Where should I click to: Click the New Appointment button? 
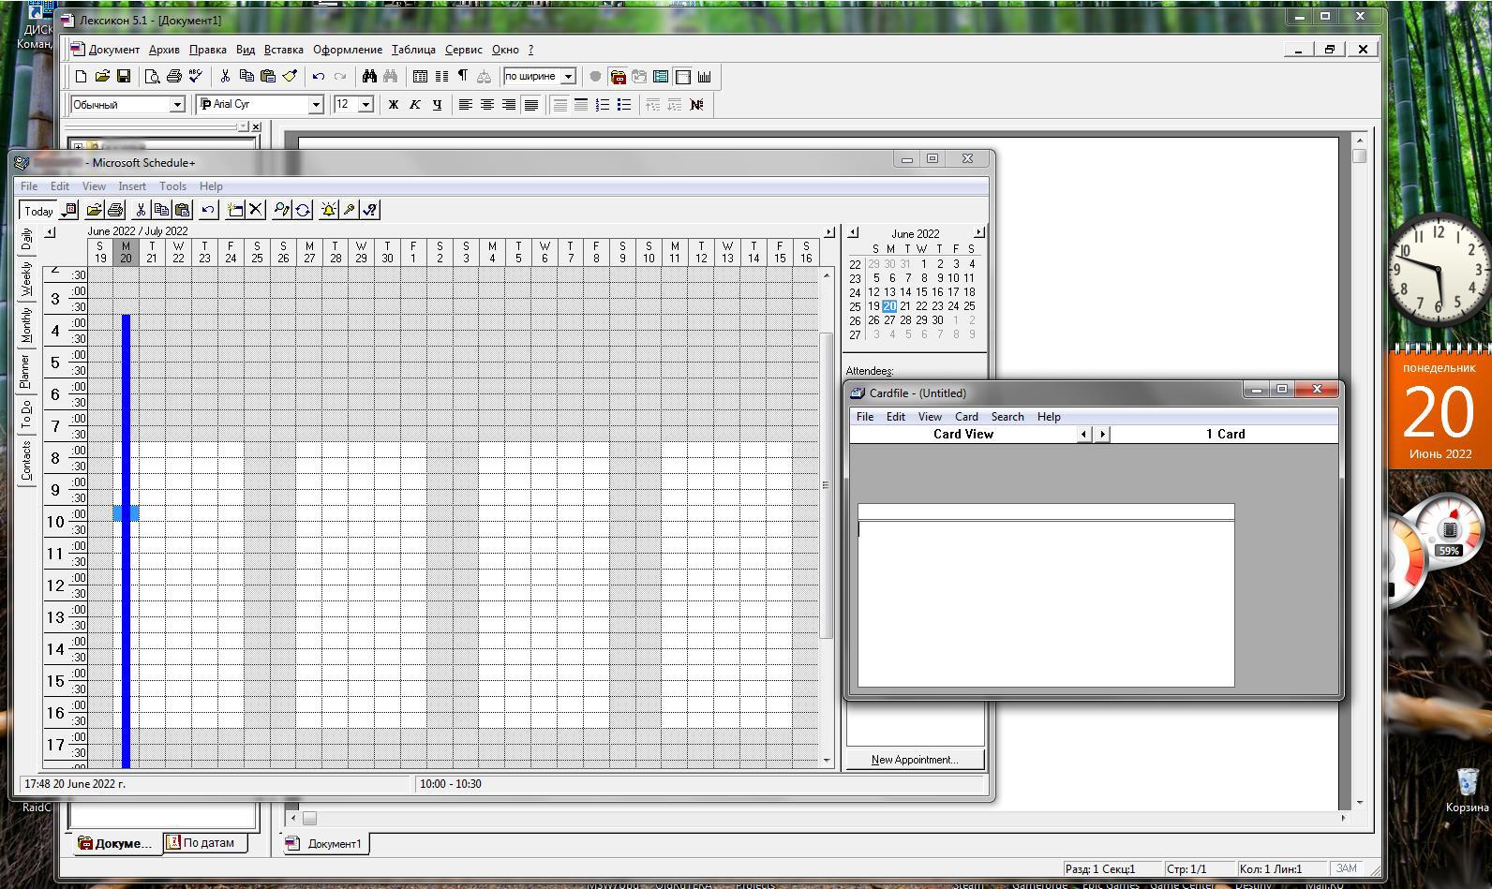(914, 760)
